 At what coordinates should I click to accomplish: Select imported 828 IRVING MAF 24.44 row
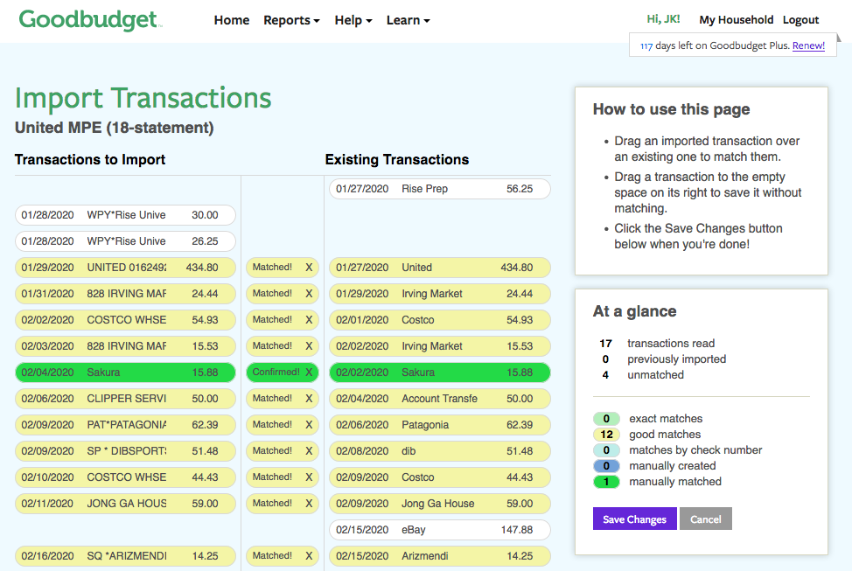pos(125,294)
